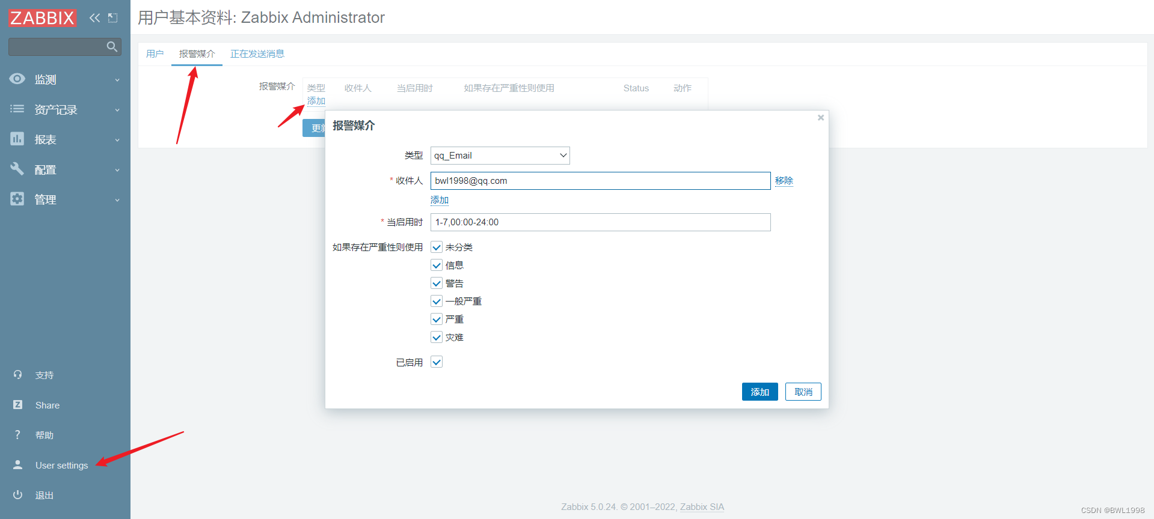
Task: Toggle the 已启用 checkbox
Action: coord(437,362)
